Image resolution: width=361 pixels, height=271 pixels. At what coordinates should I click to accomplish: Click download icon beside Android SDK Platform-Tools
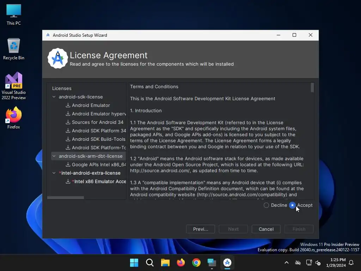[x=68, y=147]
